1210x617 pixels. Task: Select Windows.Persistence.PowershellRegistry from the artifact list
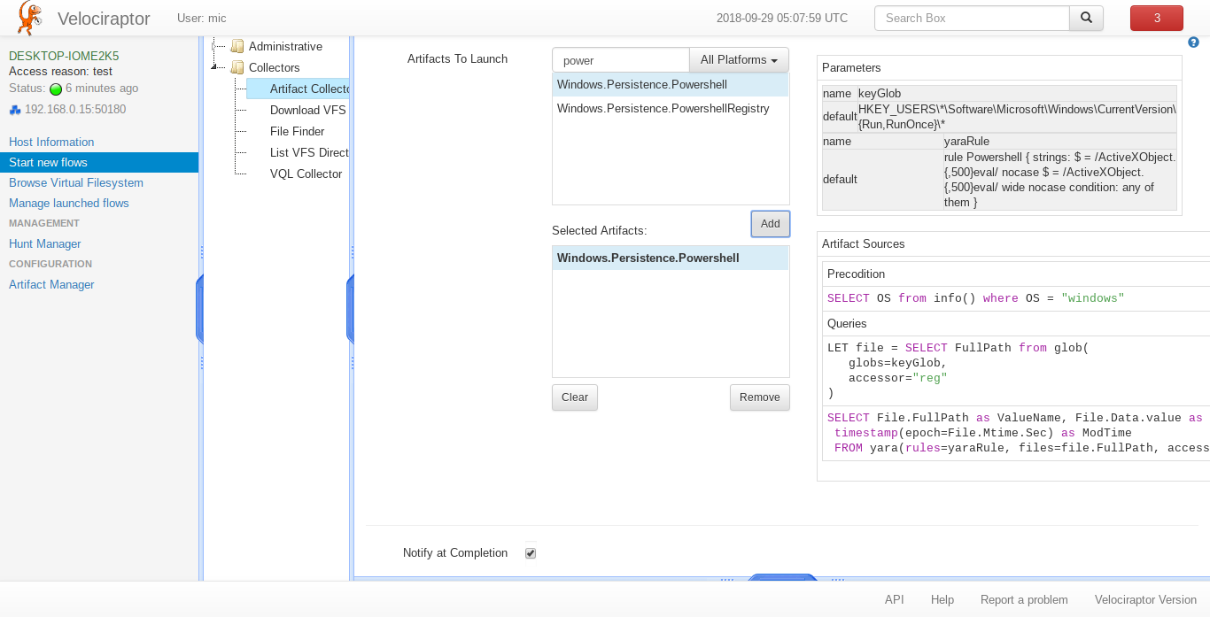[x=663, y=109]
